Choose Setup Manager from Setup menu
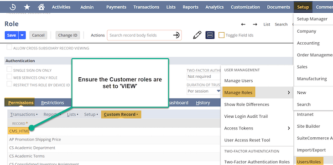This screenshot has width=333, height=165. coord(312,19)
